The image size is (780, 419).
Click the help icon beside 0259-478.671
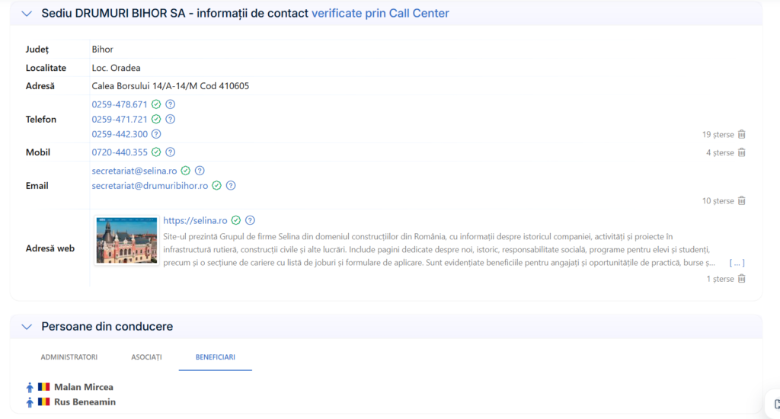click(170, 104)
